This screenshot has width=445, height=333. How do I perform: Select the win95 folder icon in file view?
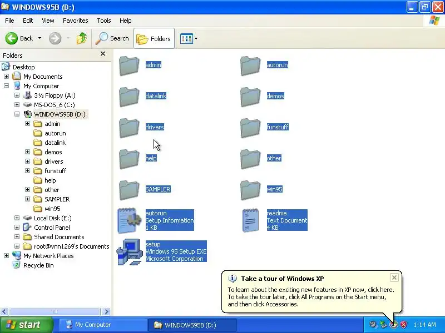250,190
